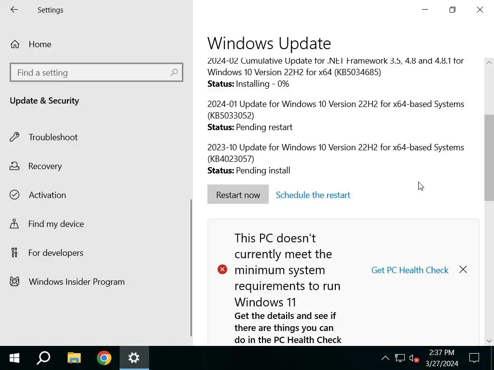Click the Find my device icon
494x370 pixels.
pos(14,224)
